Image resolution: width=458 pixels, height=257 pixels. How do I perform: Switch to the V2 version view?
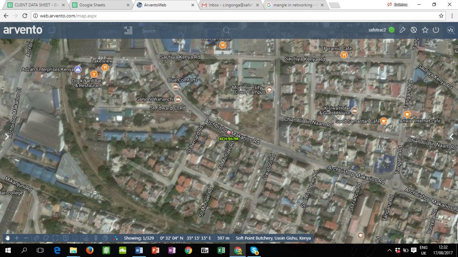(x=450, y=30)
